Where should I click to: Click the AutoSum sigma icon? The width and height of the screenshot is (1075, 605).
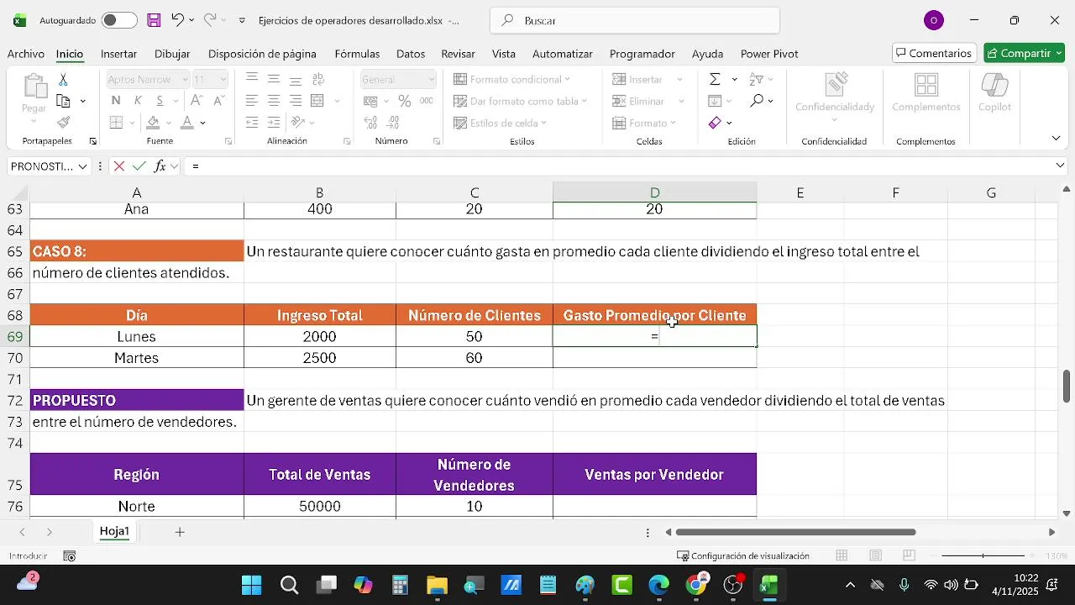coord(715,79)
